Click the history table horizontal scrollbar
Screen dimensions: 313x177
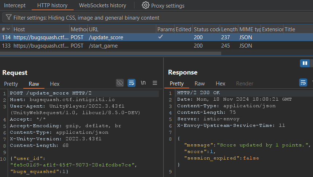tap(109, 53)
